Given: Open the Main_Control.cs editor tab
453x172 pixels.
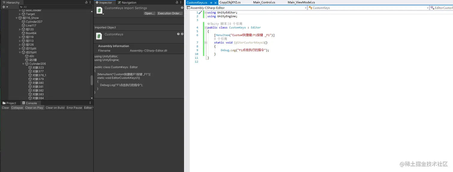Looking at the screenshot, I should tap(264, 2).
